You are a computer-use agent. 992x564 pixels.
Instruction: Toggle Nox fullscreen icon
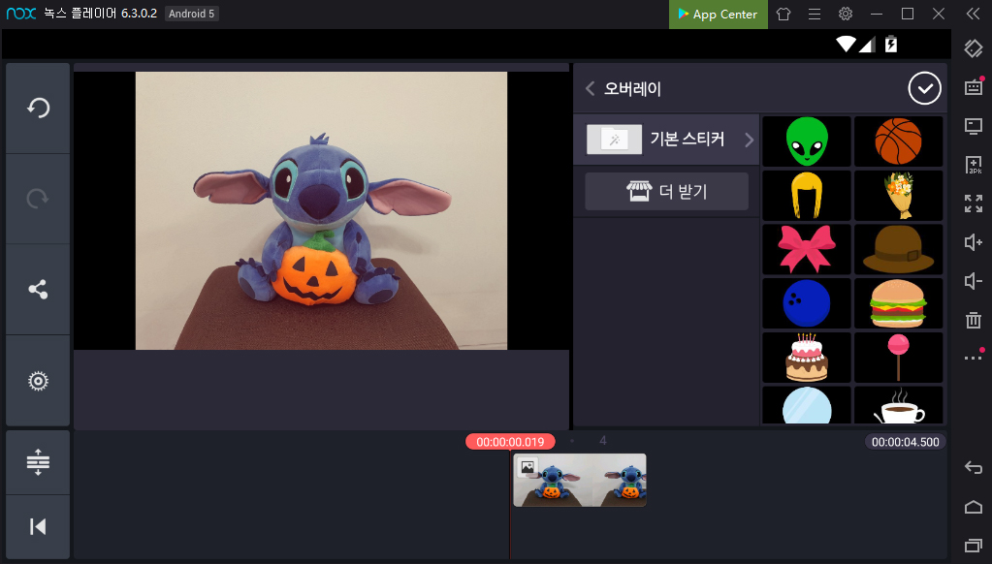[973, 203]
